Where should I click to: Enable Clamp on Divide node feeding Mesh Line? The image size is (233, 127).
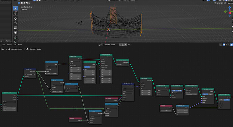pos(47,69)
